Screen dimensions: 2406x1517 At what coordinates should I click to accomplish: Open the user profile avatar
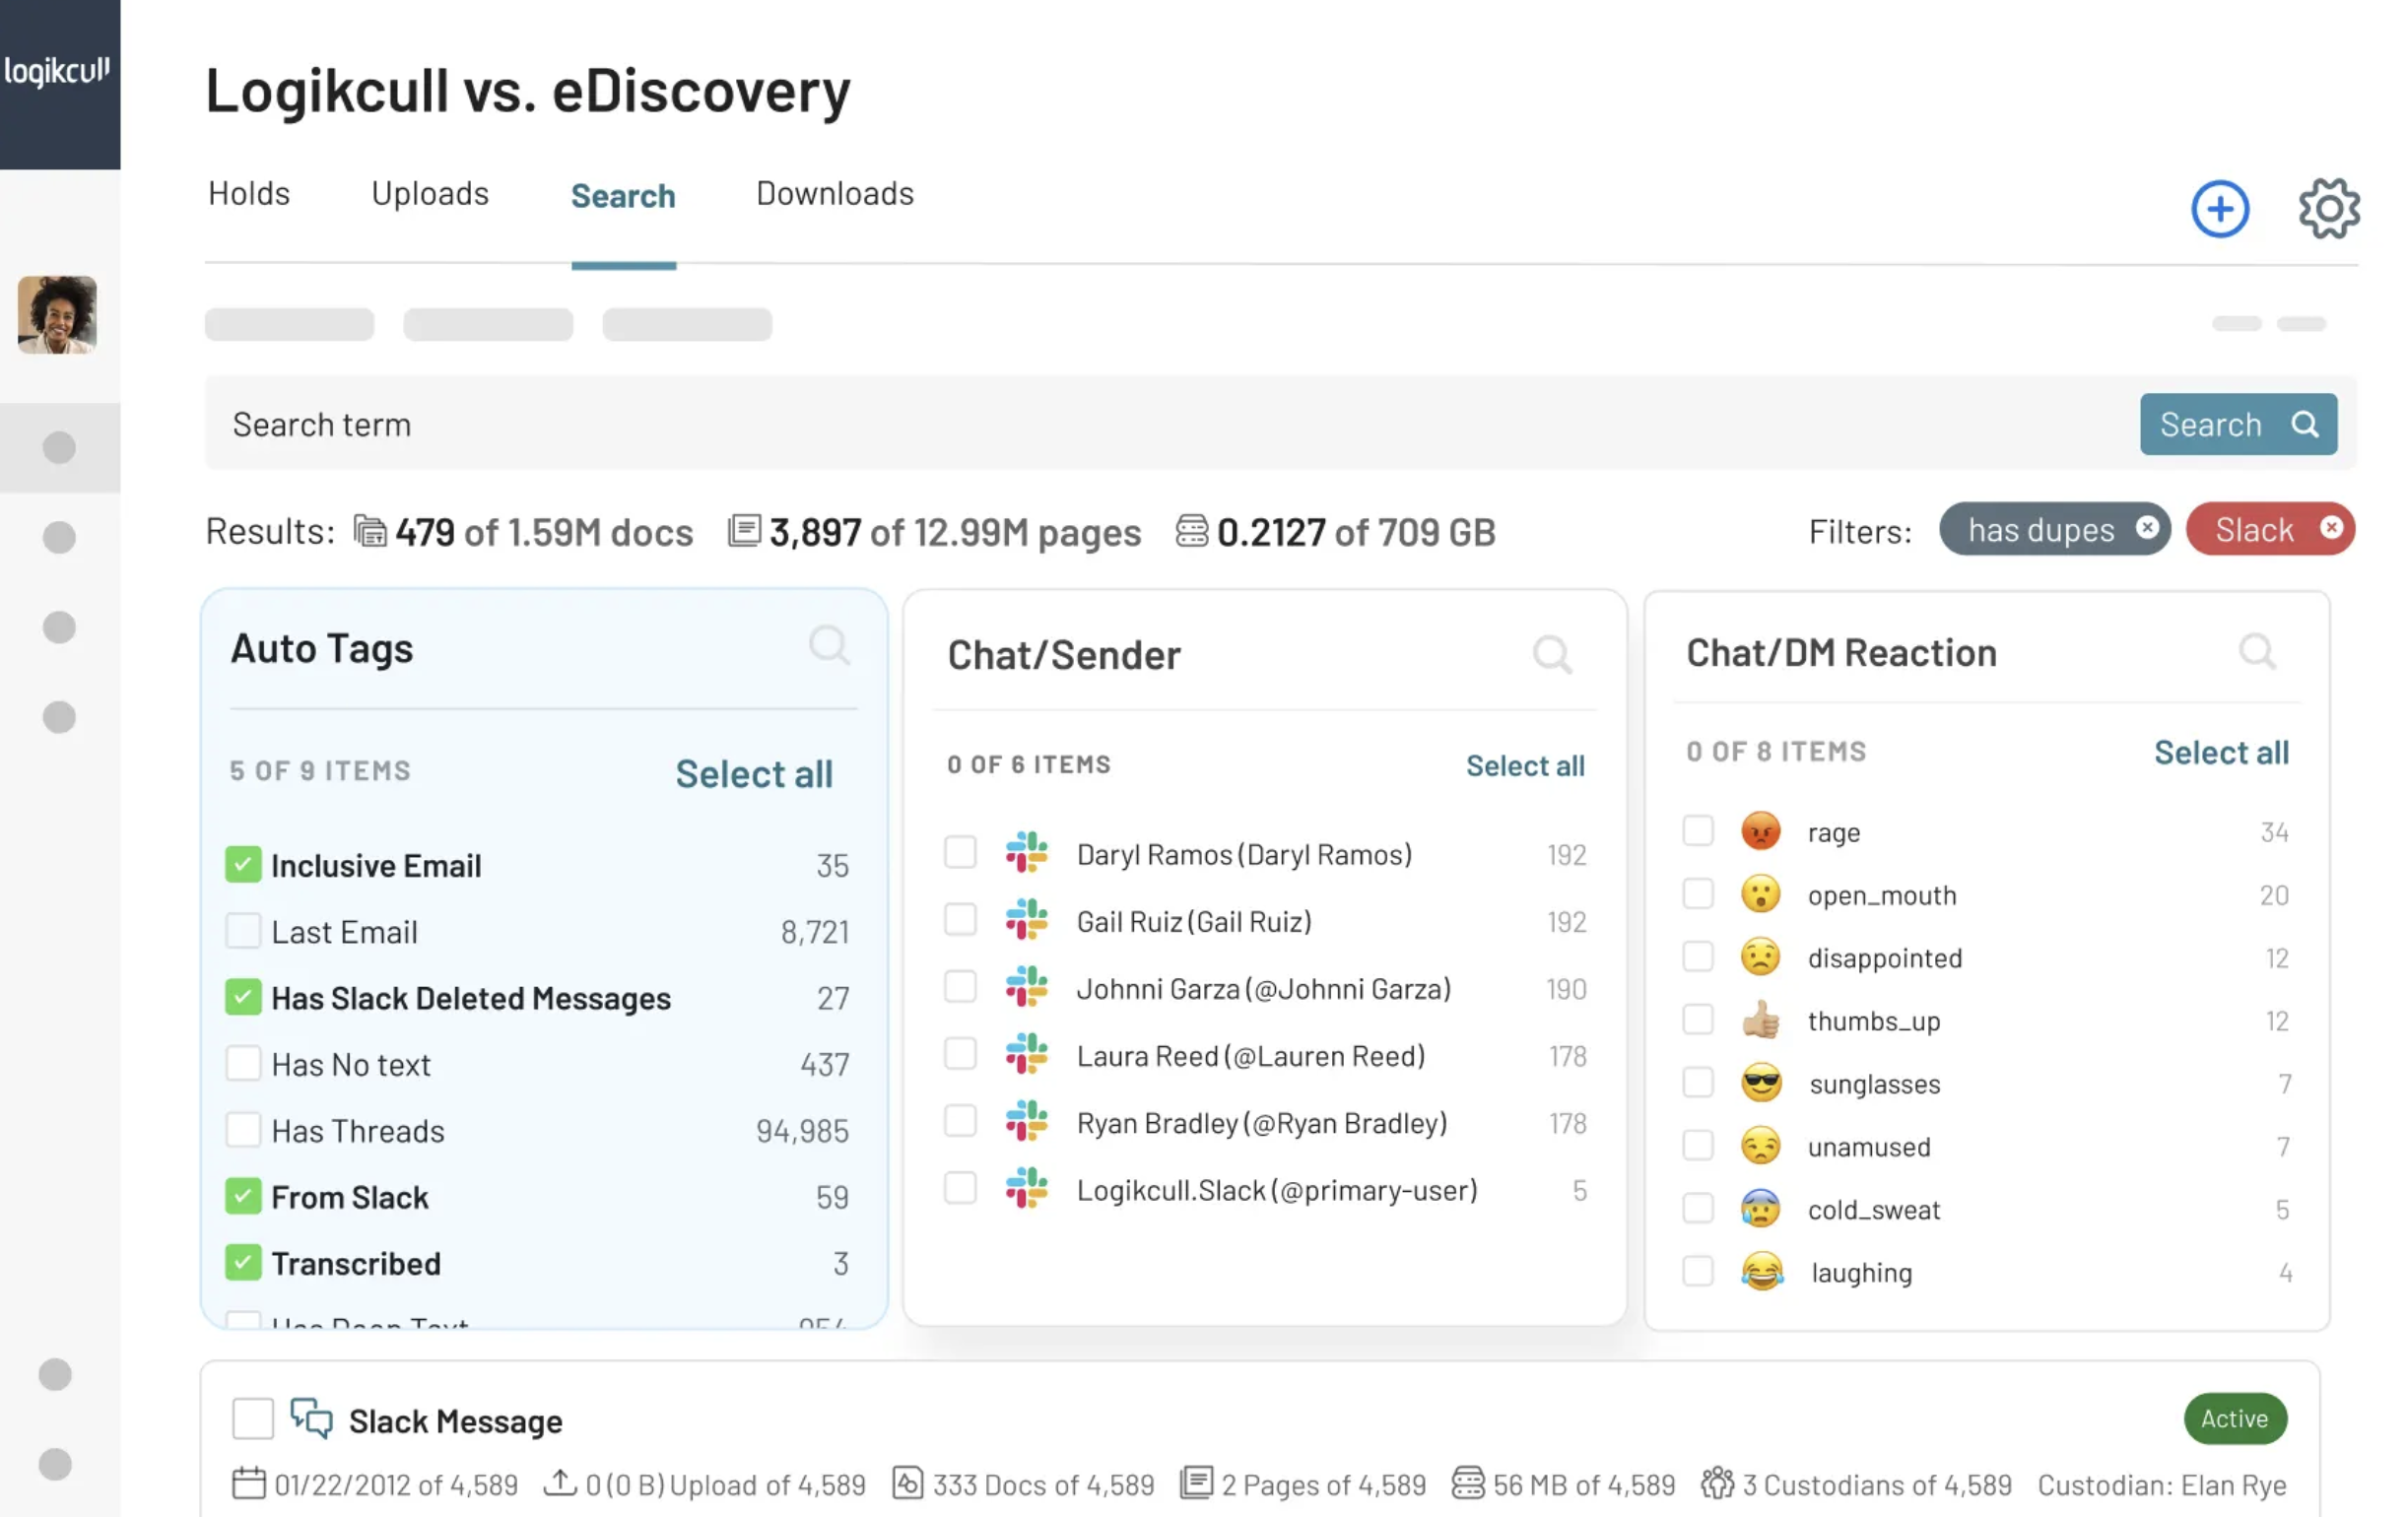(57, 314)
